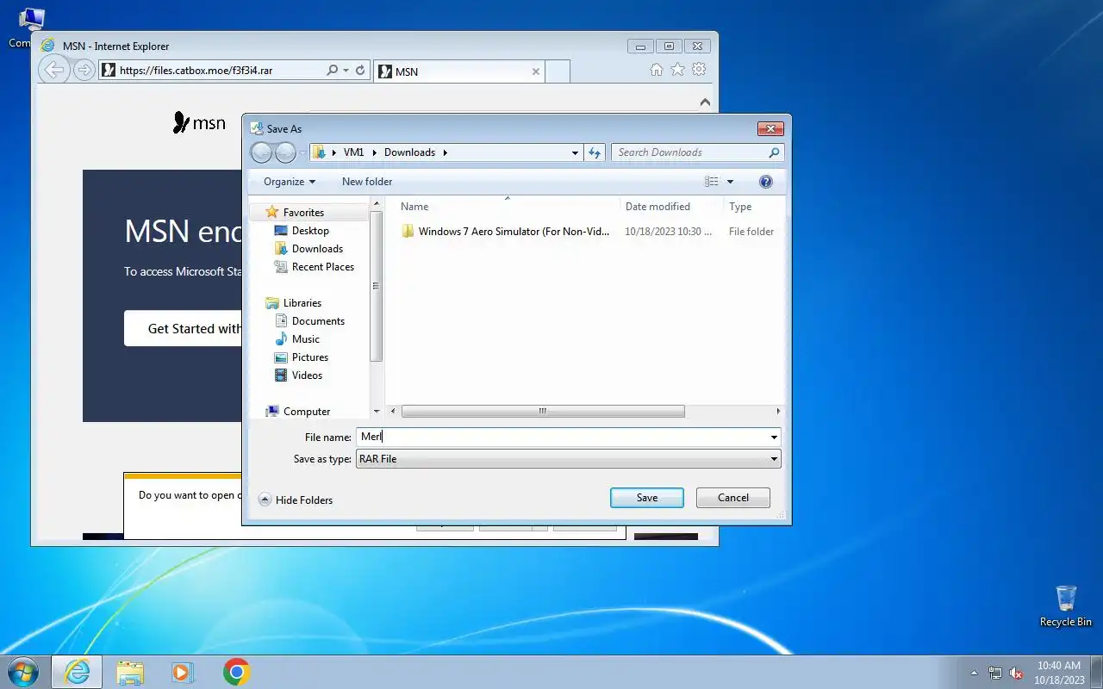
Task: Select Libraries in navigation pane
Action: pos(302,303)
